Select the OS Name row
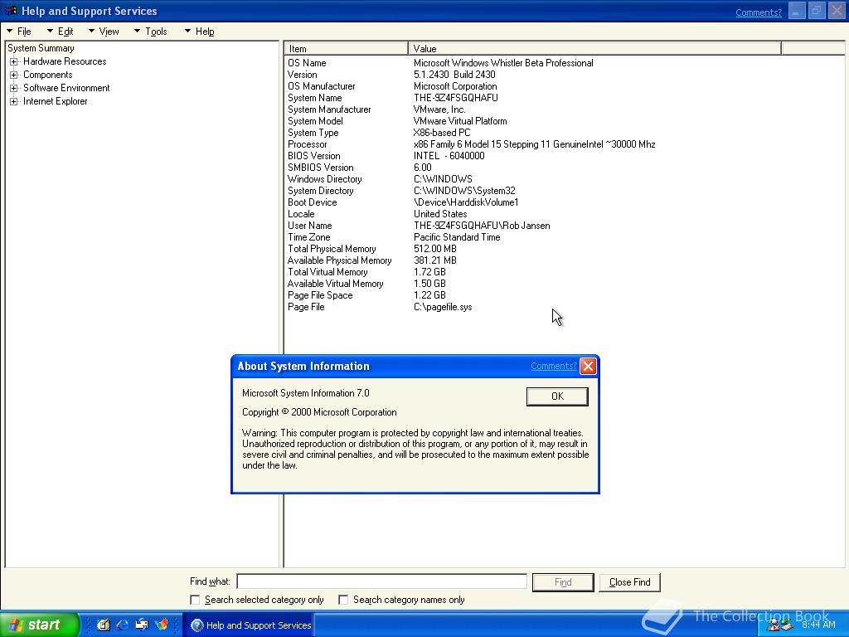The height and width of the screenshot is (637, 849). pos(440,63)
